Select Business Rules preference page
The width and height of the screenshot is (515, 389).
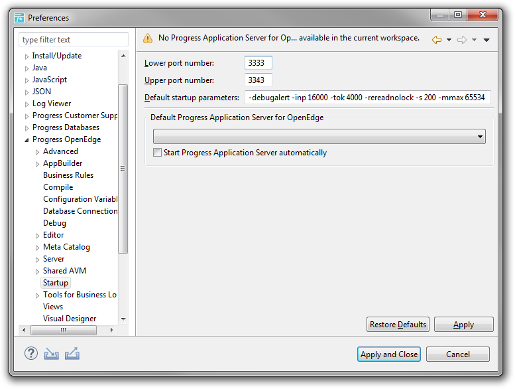pyautogui.click(x=68, y=175)
